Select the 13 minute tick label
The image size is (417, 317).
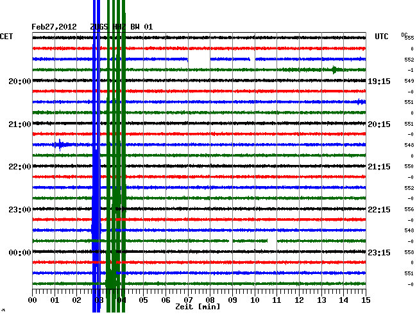tap(321, 300)
